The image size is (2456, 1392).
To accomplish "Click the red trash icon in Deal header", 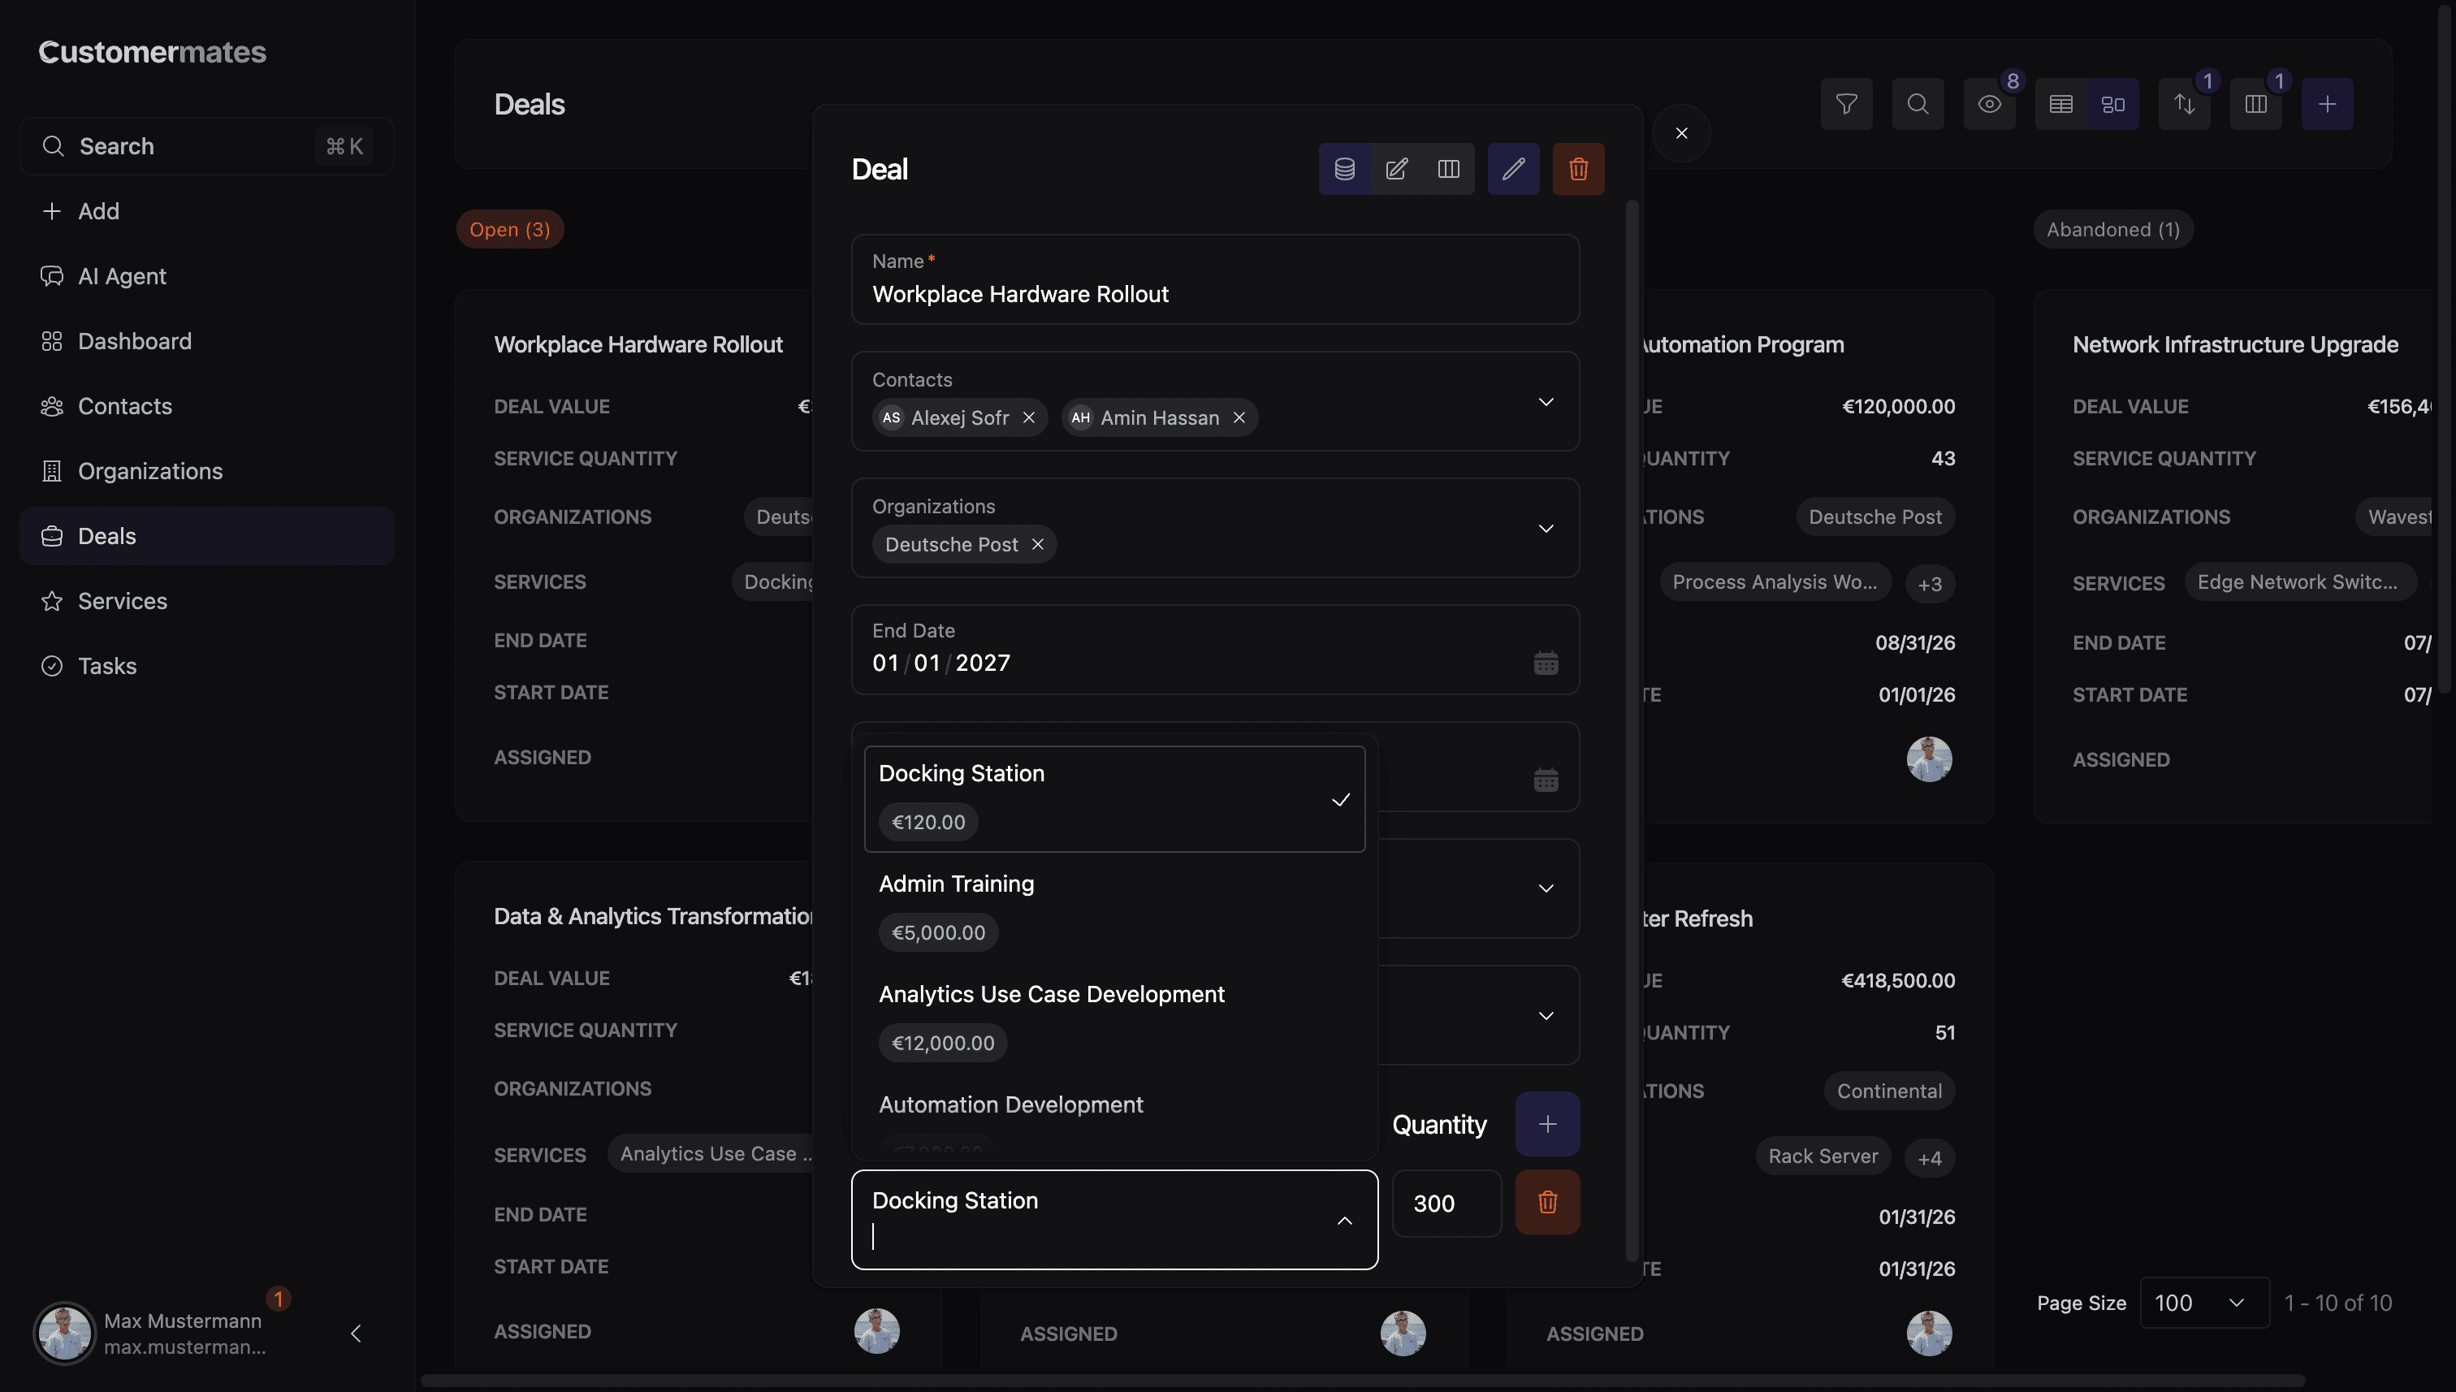I will pyautogui.click(x=1577, y=169).
